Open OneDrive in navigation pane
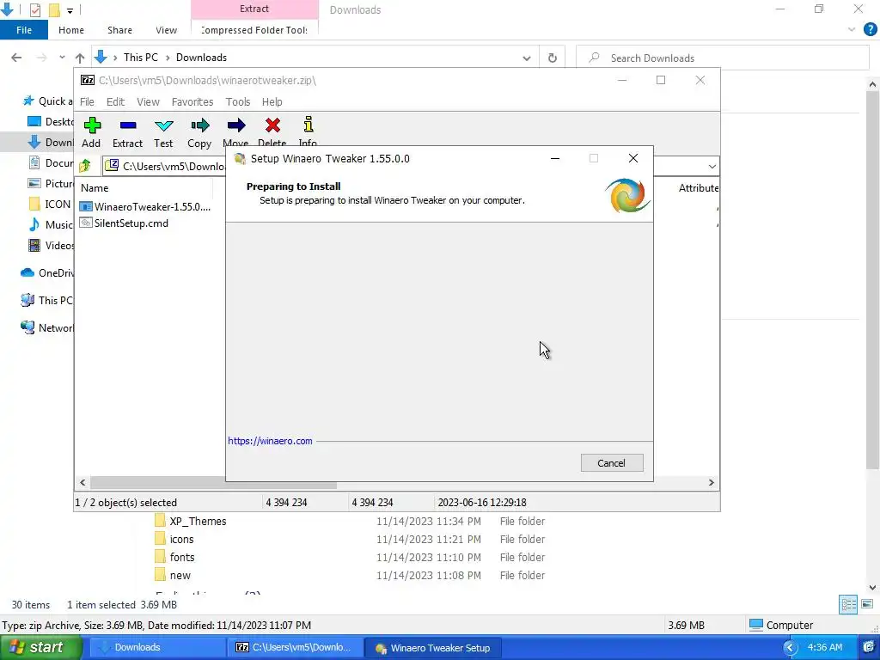The width and height of the screenshot is (880, 660). click(x=47, y=272)
